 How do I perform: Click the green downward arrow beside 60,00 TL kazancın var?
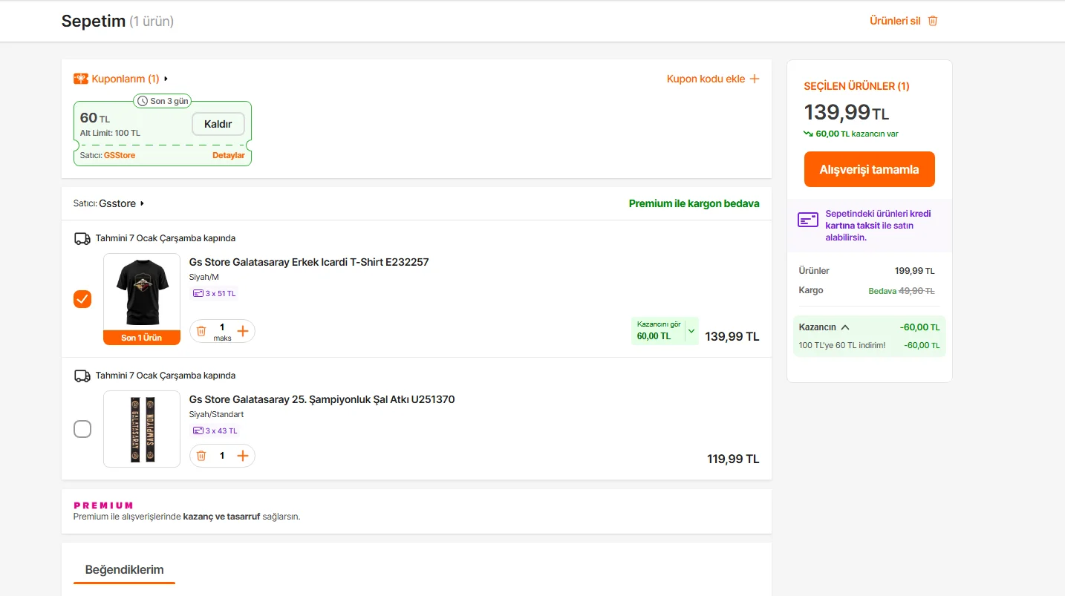point(808,134)
